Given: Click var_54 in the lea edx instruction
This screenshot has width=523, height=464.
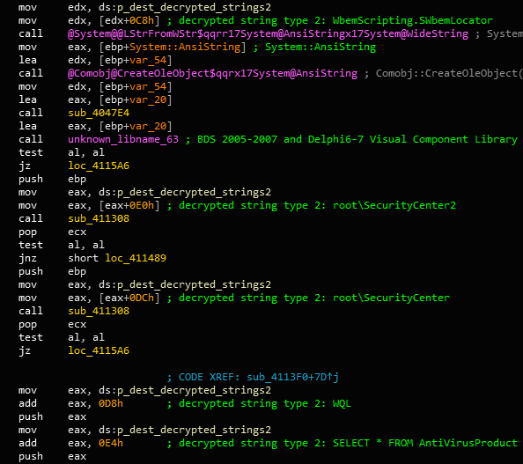Looking at the screenshot, I should point(148,61).
